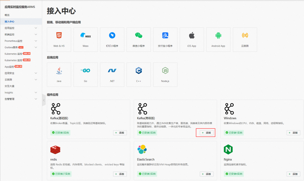Choose the Android App robot icon
The height and width of the screenshot is (181, 304).
pos(218,35)
